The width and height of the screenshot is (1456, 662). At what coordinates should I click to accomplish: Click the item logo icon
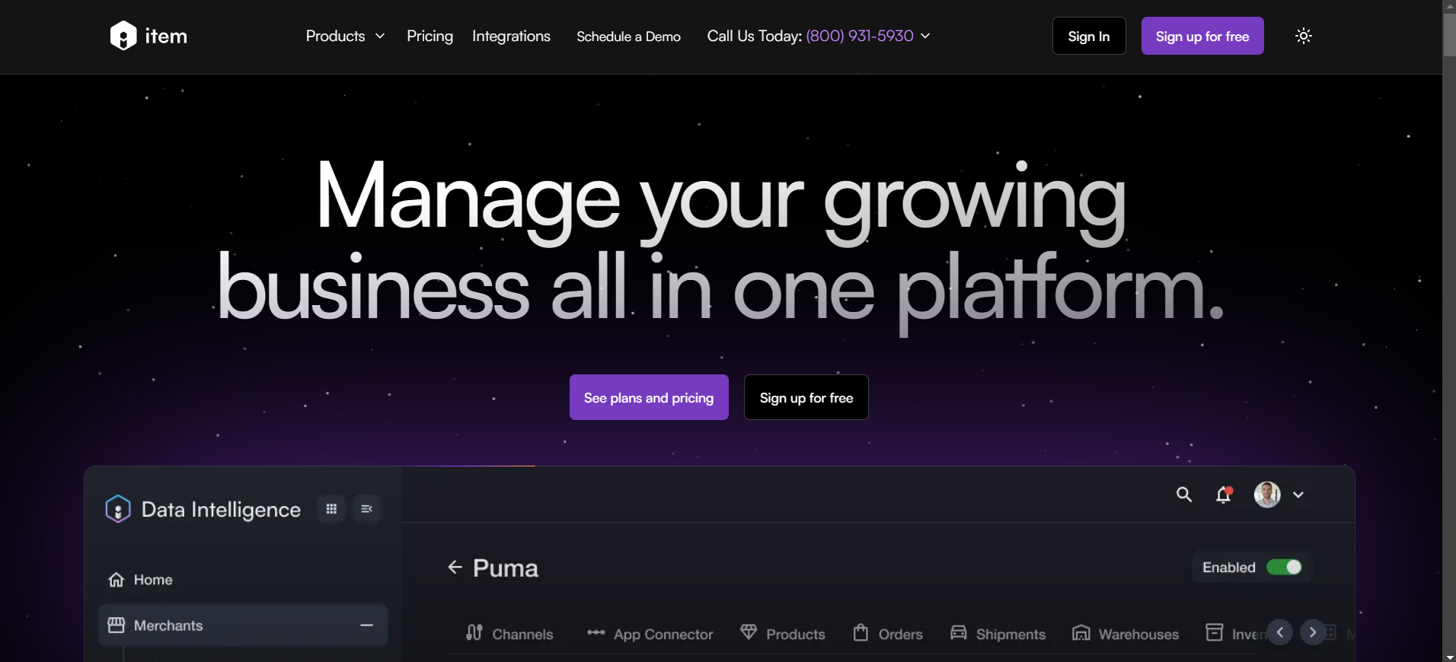pos(123,36)
